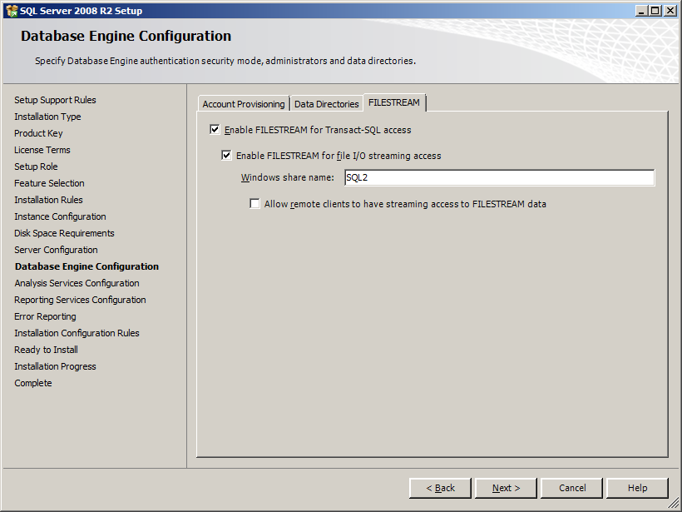
Task: Click Disk Space Requirements step
Action: pos(64,233)
